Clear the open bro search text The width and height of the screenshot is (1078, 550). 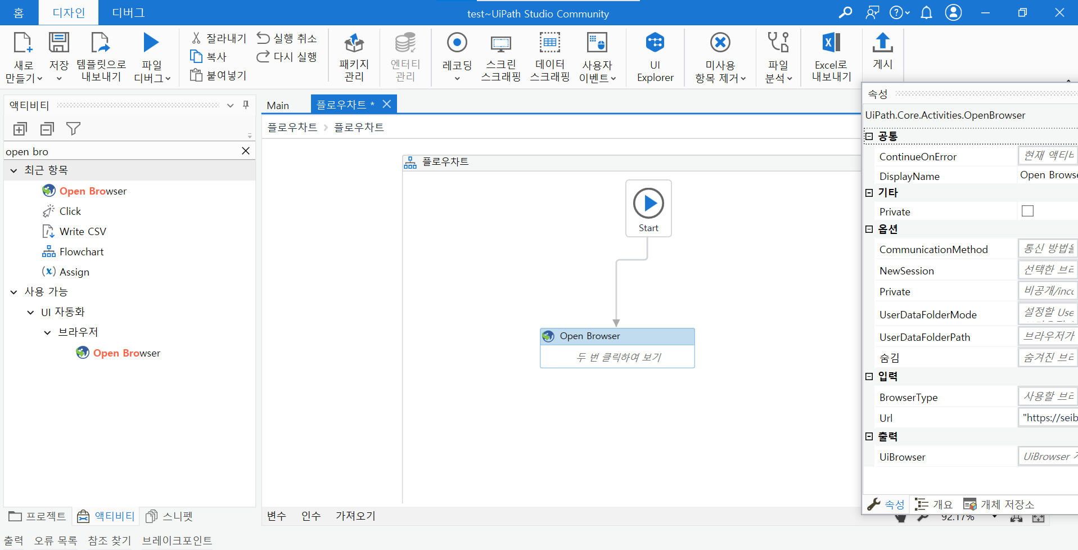pyautogui.click(x=246, y=151)
